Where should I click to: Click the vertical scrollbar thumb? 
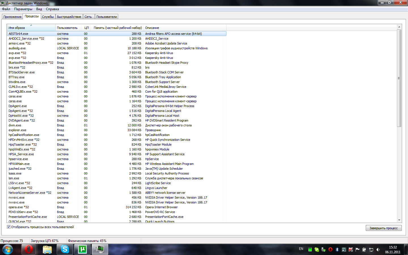[x=399, y=78]
